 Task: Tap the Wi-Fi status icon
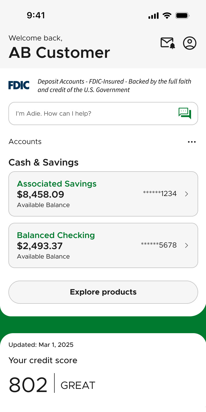tap(167, 16)
